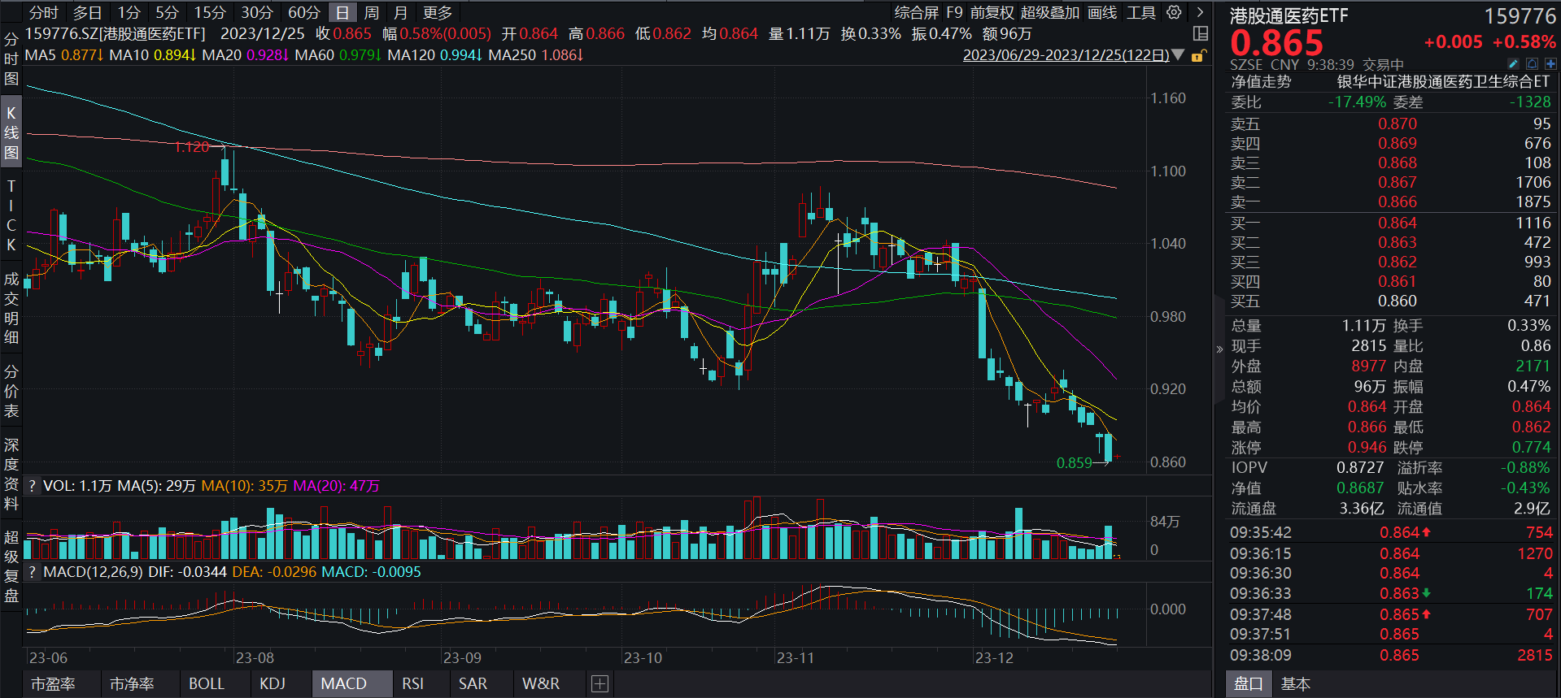The height and width of the screenshot is (698, 1561).
Task: Click the orange lock icon beside date range
Action: click(x=1198, y=55)
